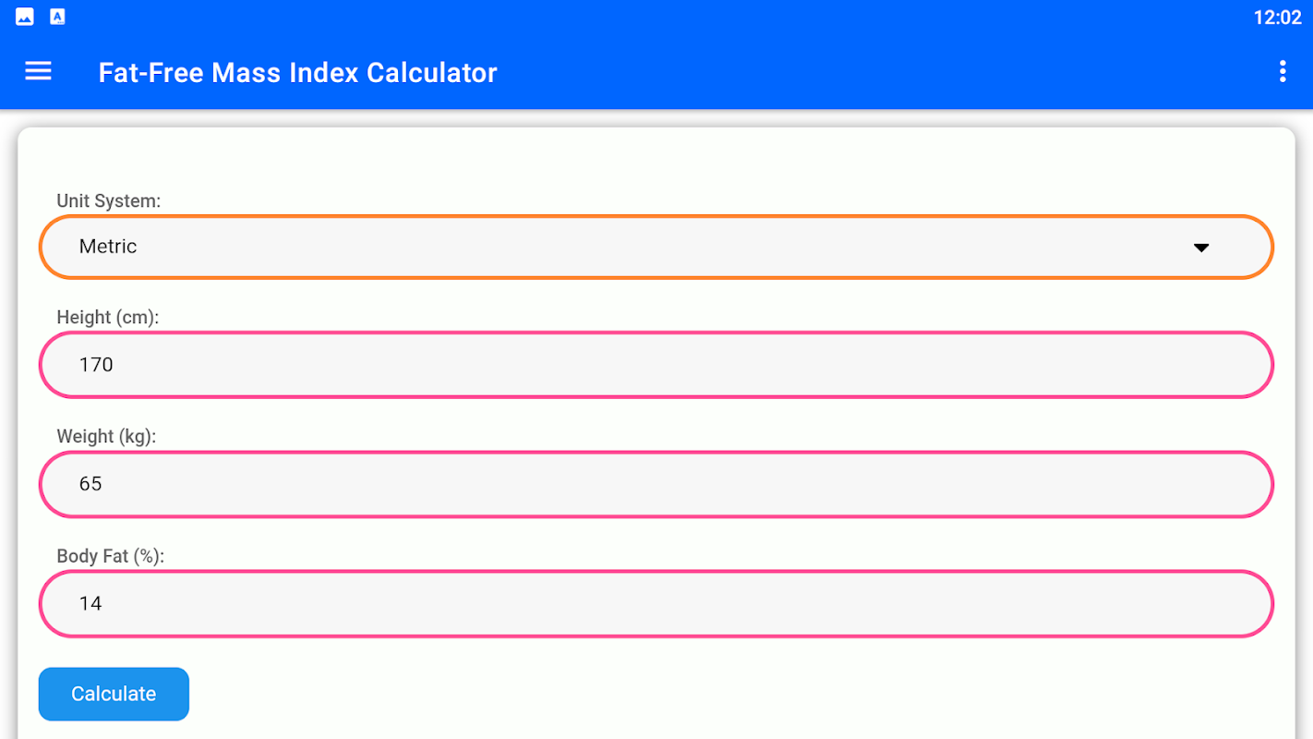Image resolution: width=1313 pixels, height=739 pixels.
Task: Expand the Unit System arrow
Action: pos(1200,248)
